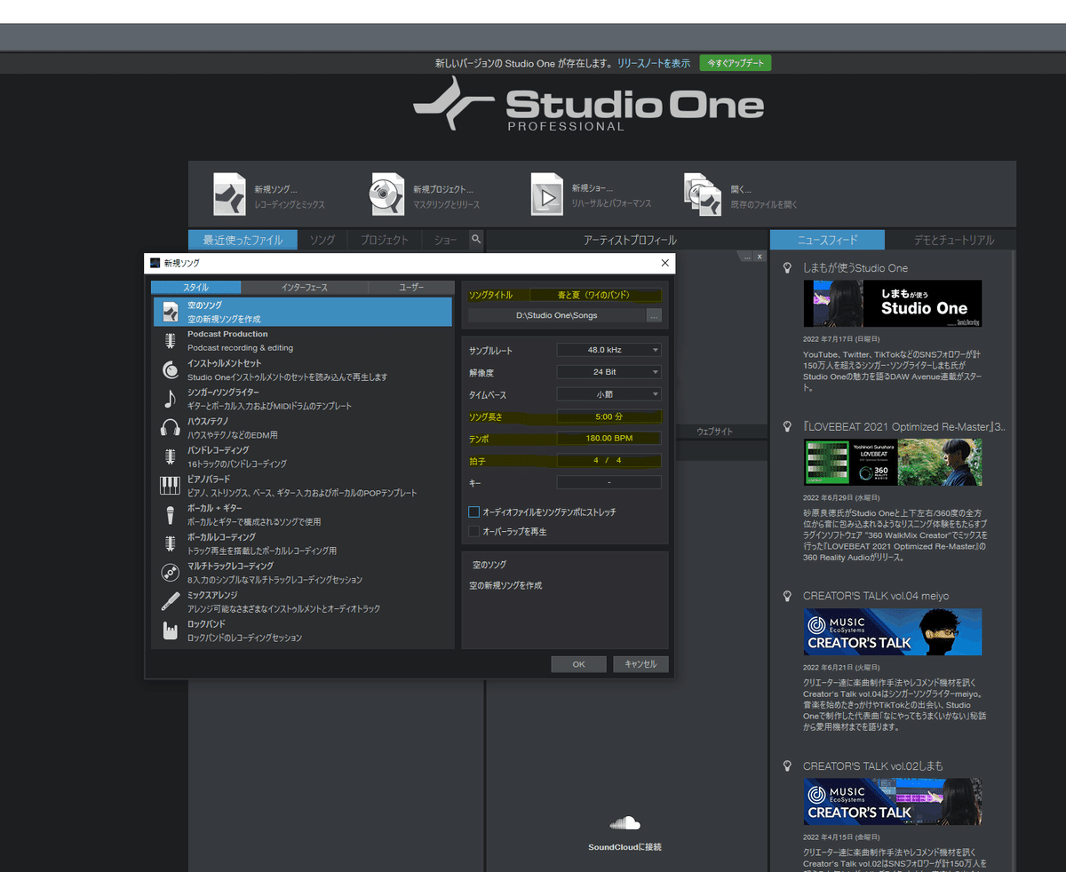Switch to the スタイル tab in dialog

[x=195, y=288]
